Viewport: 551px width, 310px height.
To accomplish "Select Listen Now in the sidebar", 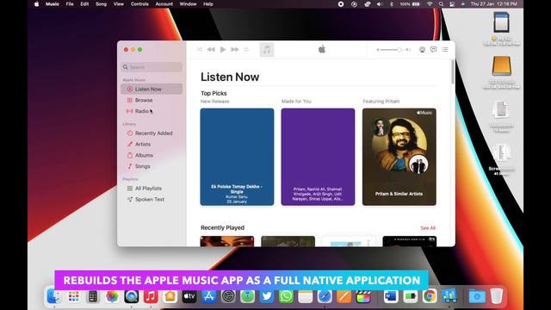I will click(152, 89).
